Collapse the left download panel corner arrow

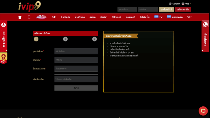tap(6, 50)
